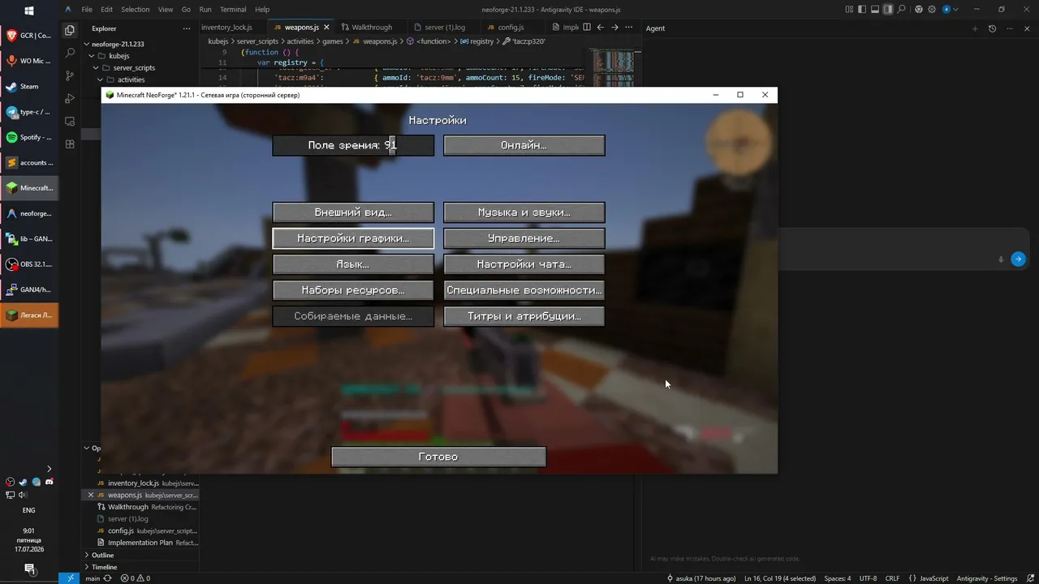Open 'Музыка и звуки...' in Minecraft settings
This screenshot has height=584, width=1039.
(x=524, y=213)
